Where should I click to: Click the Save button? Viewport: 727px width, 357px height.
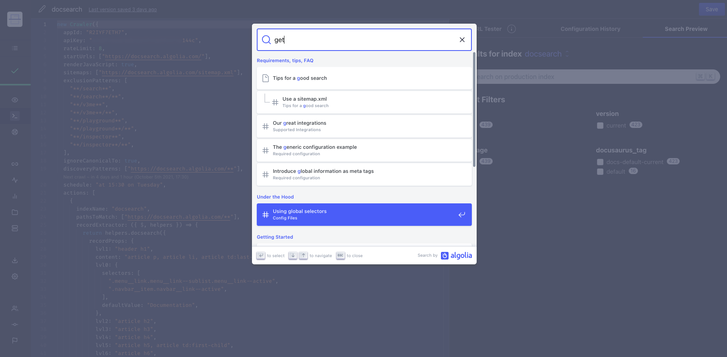click(x=712, y=9)
